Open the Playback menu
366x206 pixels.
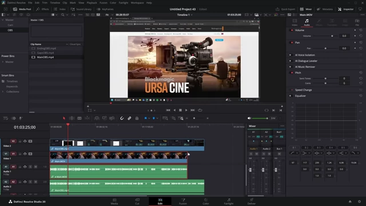[x=91, y=3]
